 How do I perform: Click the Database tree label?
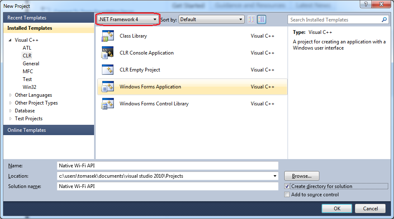[25, 111]
